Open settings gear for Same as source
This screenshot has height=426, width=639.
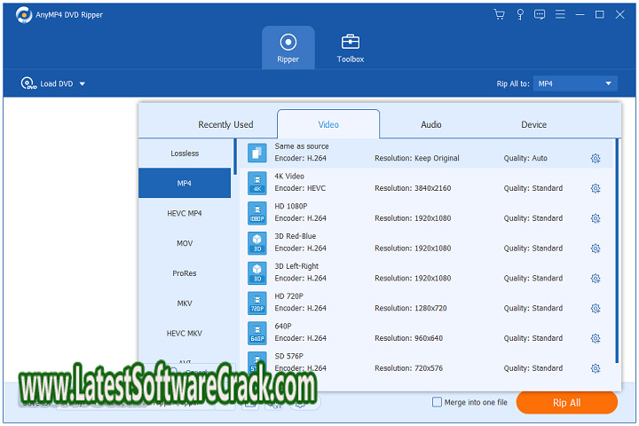[596, 159]
